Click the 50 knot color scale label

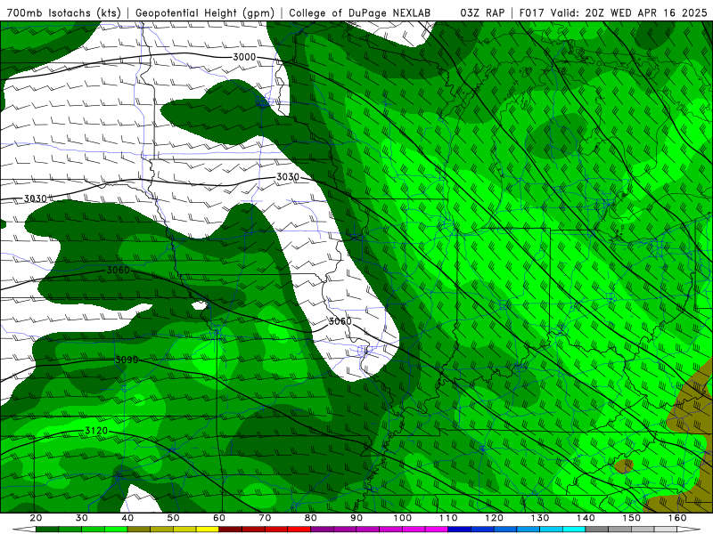tap(173, 518)
